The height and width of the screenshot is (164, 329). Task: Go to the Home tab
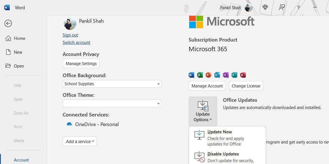click(x=19, y=38)
